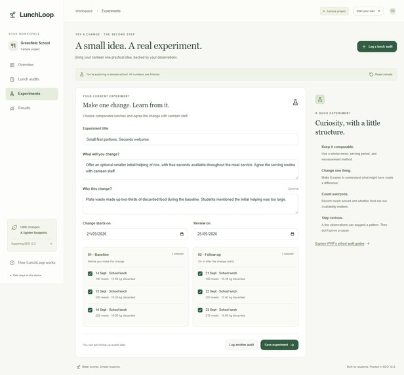Screen dimensions: 404x375
Task: Select Experiments in the sidebar
Action: 32,94
